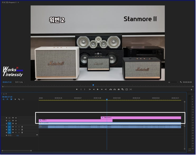Play the Program monitor video
196x155 pixels.
[x=98, y=89]
